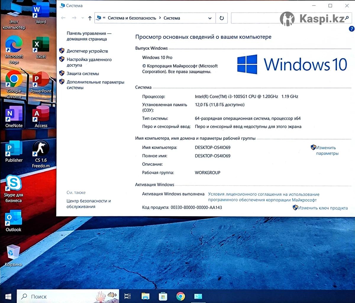Open the Word desktop shortcut
Image resolution: width=355 pixels, height=303 pixels.
tap(41, 13)
